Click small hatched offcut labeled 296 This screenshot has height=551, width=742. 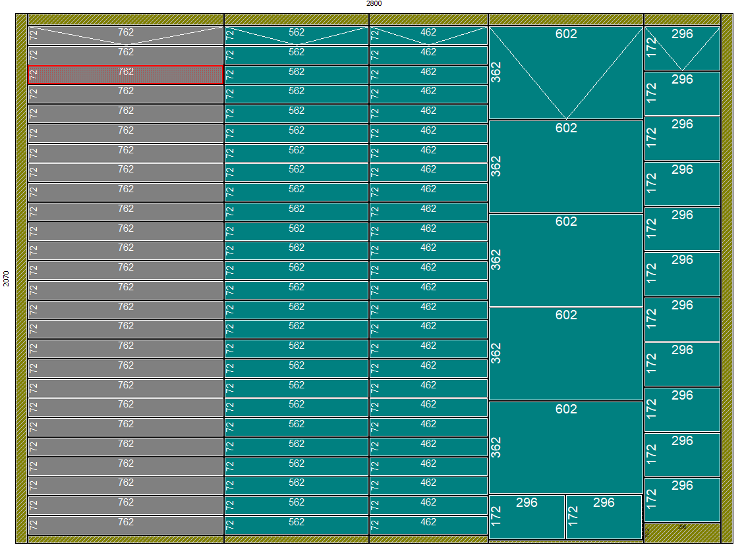click(x=682, y=530)
